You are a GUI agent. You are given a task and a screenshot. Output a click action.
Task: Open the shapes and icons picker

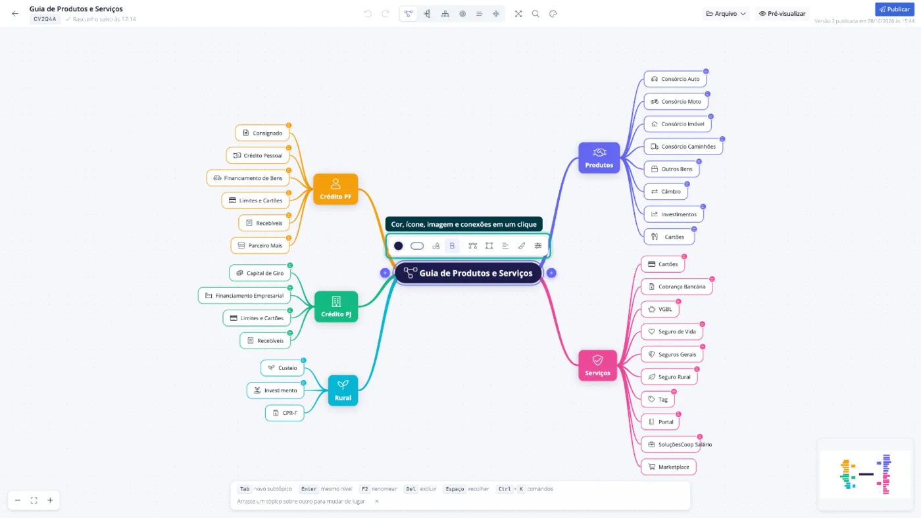point(436,246)
